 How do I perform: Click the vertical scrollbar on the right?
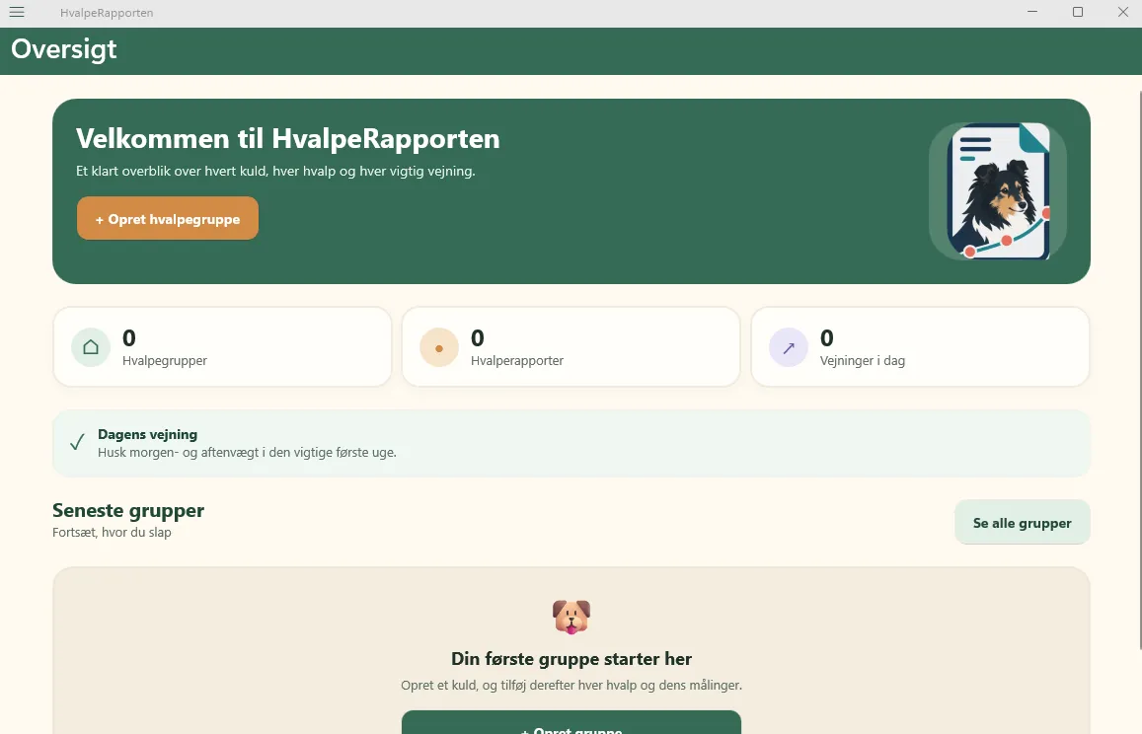(1140, 370)
